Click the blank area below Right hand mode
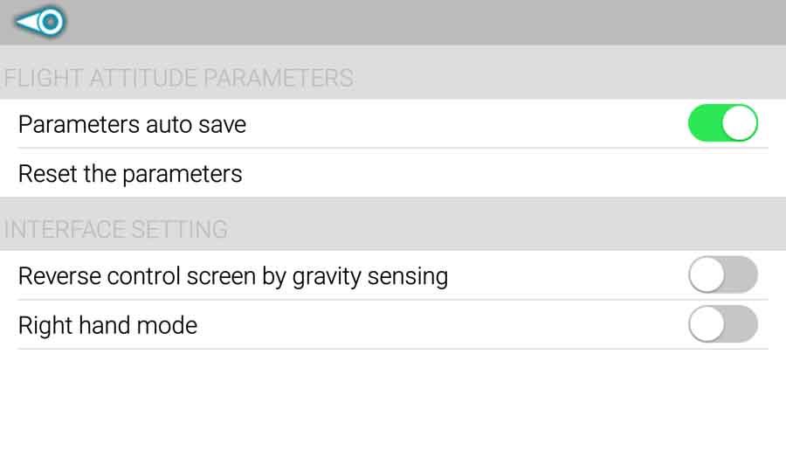Viewport: 786px width, 472px height. coord(393,411)
